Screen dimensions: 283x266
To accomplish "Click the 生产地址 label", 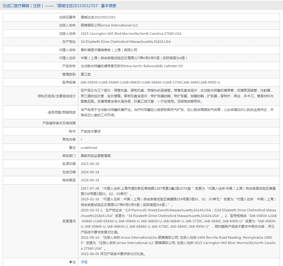I will tap(69, 42).
